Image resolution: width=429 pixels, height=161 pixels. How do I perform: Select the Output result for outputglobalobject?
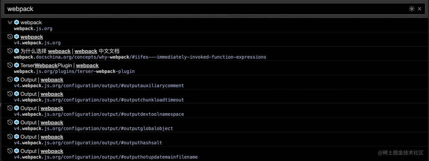[x=214, y=125]
